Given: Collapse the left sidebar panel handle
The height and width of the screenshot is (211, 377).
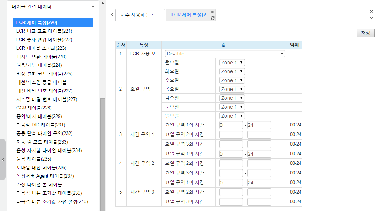Looking at the screenshot, I should [3, 159].
